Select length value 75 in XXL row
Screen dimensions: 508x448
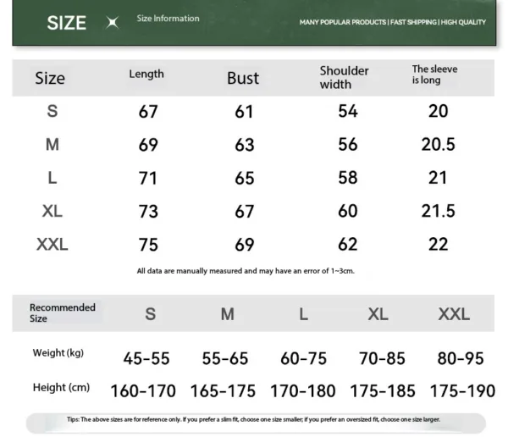tap(148, 246)
